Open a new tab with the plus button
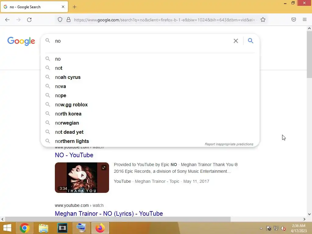The image size is (312, 234). coord(74,7)
